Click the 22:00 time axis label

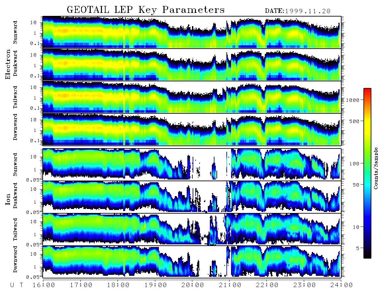coord(267,285)
